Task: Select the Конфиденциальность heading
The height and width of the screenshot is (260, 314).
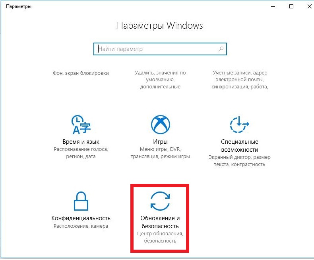Action: [81, 218]
